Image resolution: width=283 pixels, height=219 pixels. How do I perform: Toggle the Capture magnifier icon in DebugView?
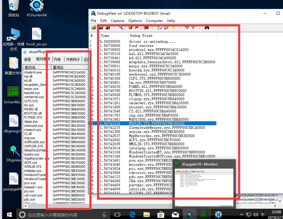pos(121,28)
